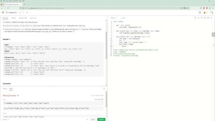Screen dimensions: 215x121
Task: Open the browser extensions icon
Action: click(x=210, y=8)
